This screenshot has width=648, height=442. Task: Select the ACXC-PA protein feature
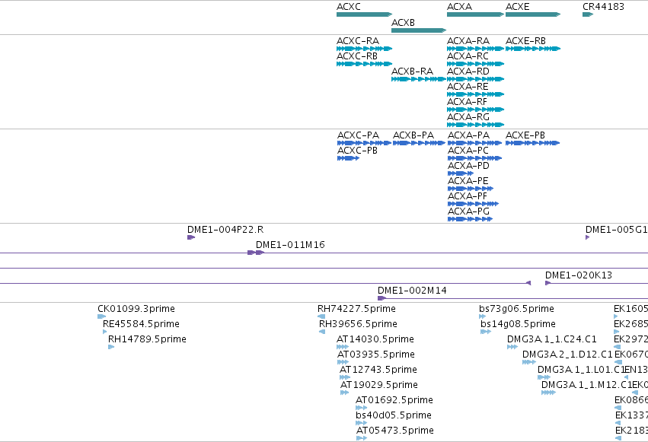[364, 143]
